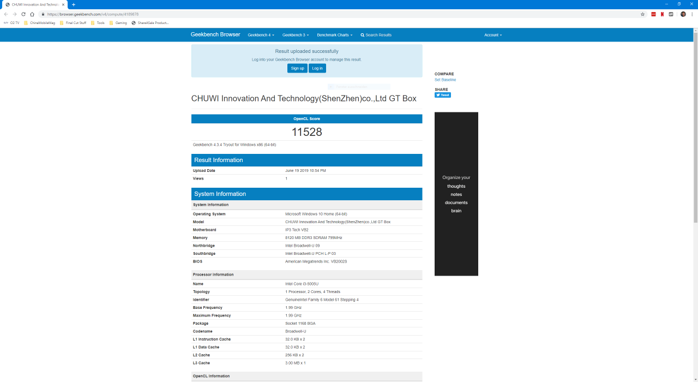Click the Log in button

(x=317, y=68)
